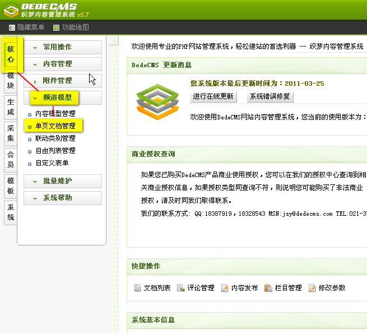Open 内容模型管理 in the sidebar
This screenshot has width=367, height=334.
[55, 114]
